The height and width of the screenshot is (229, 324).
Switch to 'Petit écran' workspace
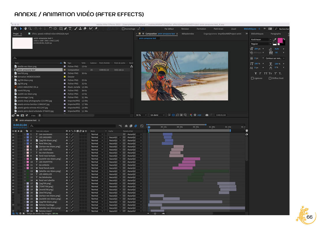tap(218, 29)
